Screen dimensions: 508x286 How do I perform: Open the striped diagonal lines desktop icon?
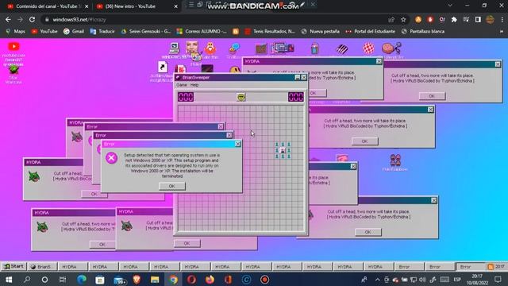point(342,49)
